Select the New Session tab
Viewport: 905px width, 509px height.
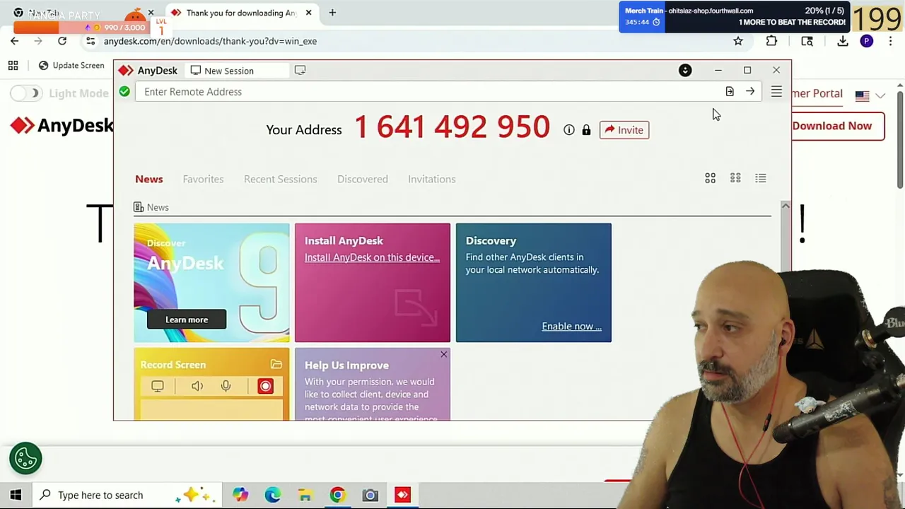(x=237, y=71)
